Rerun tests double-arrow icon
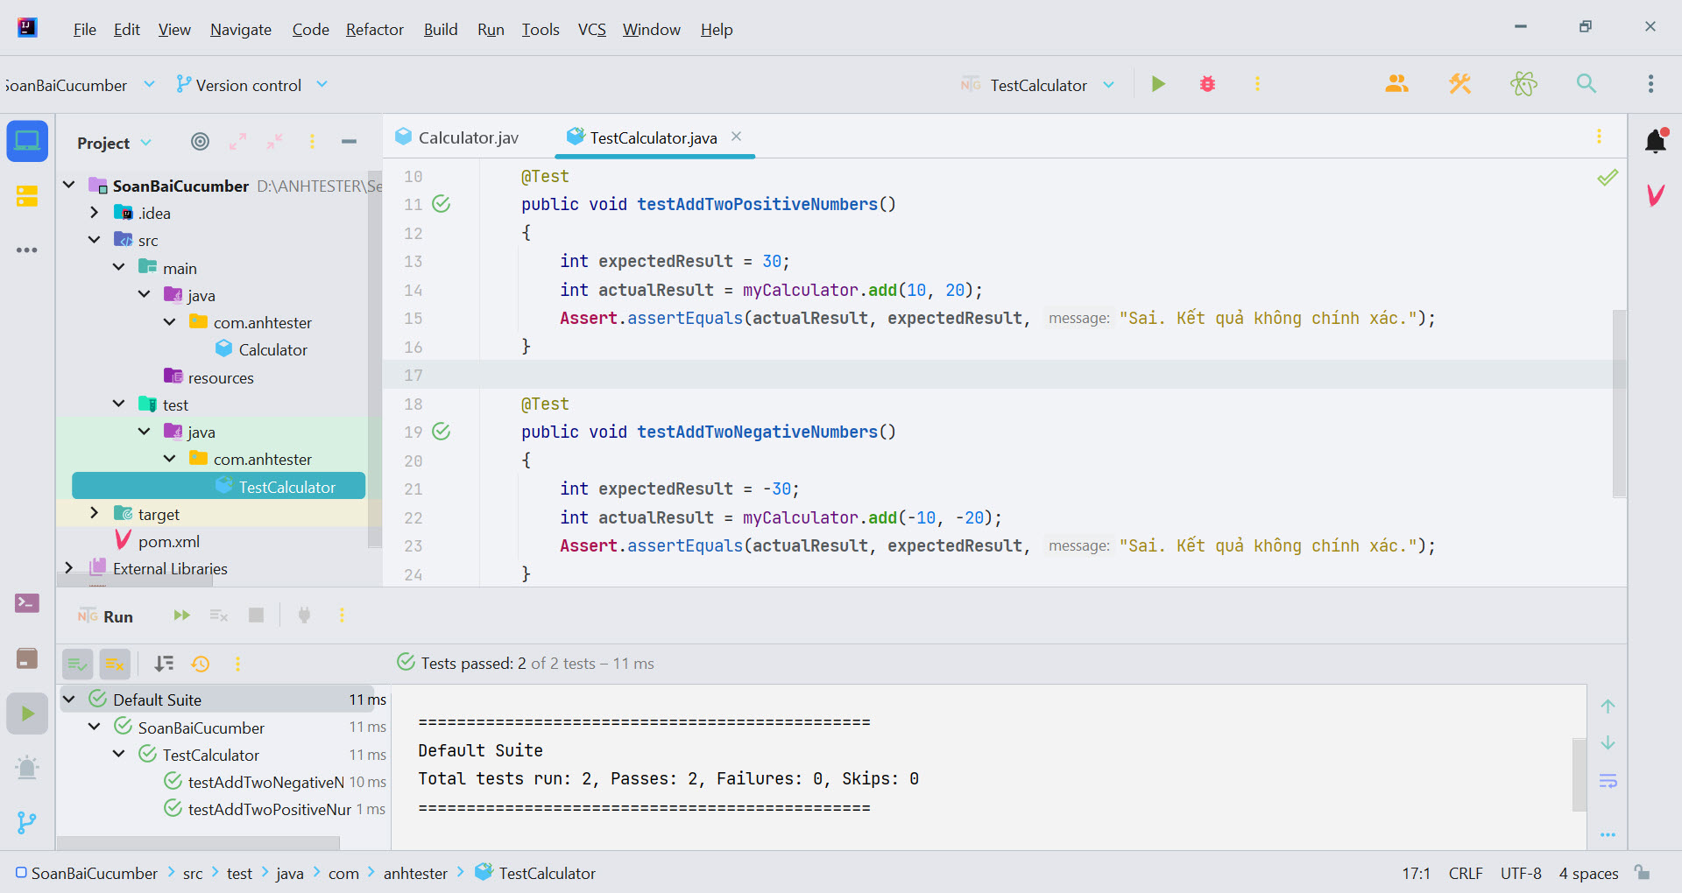This screenshot has height=893, width=1682. pyautogui.click(x=181, y=615)
